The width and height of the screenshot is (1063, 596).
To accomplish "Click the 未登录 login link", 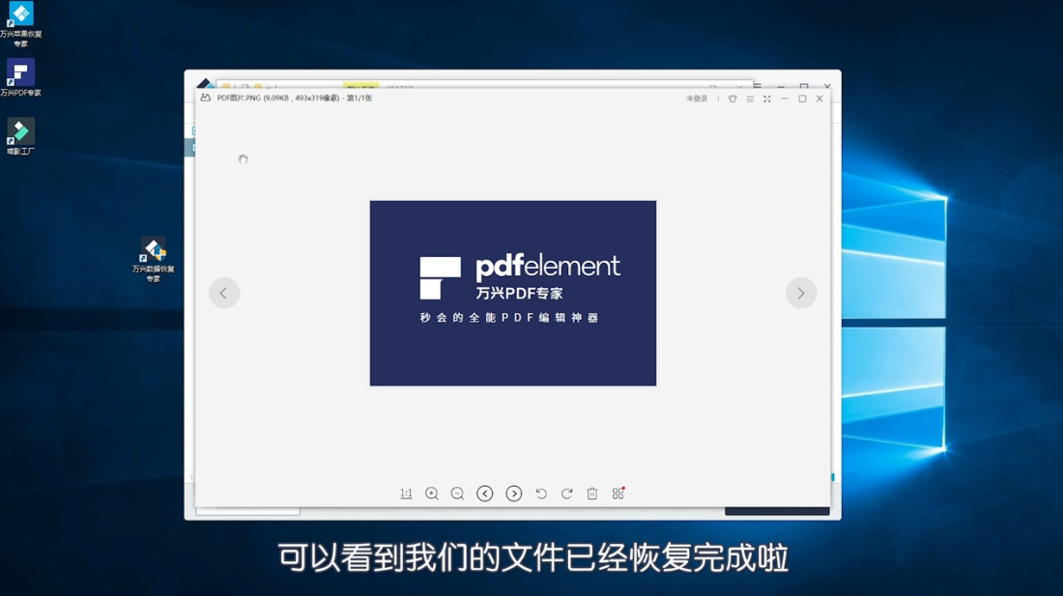I will 697,99.
